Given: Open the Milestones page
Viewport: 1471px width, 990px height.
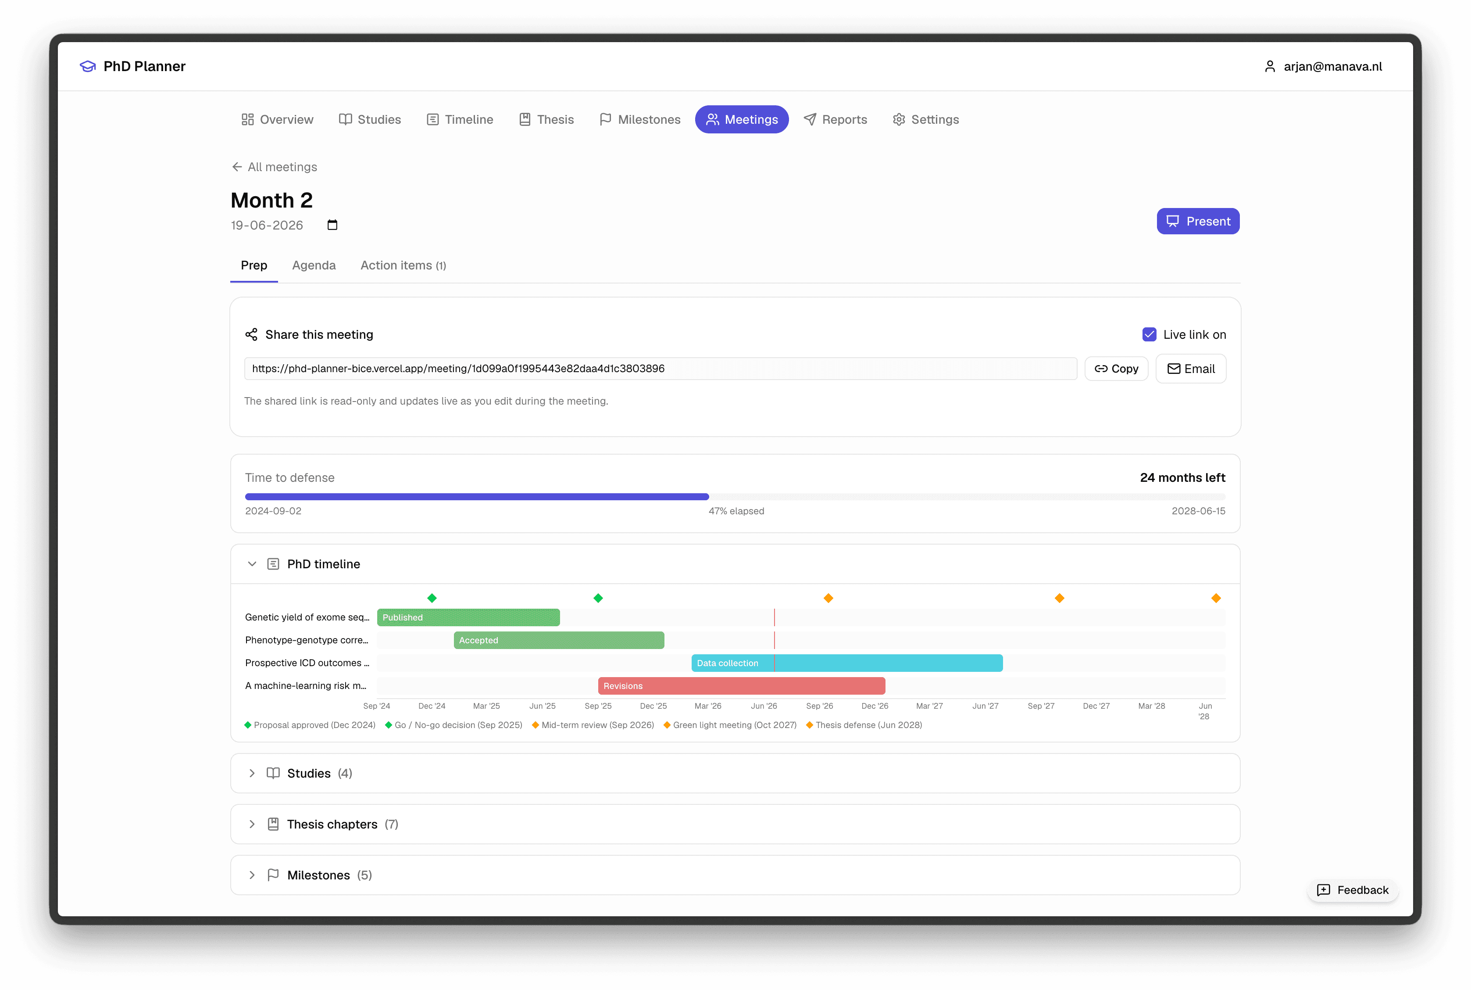Looking at the screenshot, I should click(640, 119).
